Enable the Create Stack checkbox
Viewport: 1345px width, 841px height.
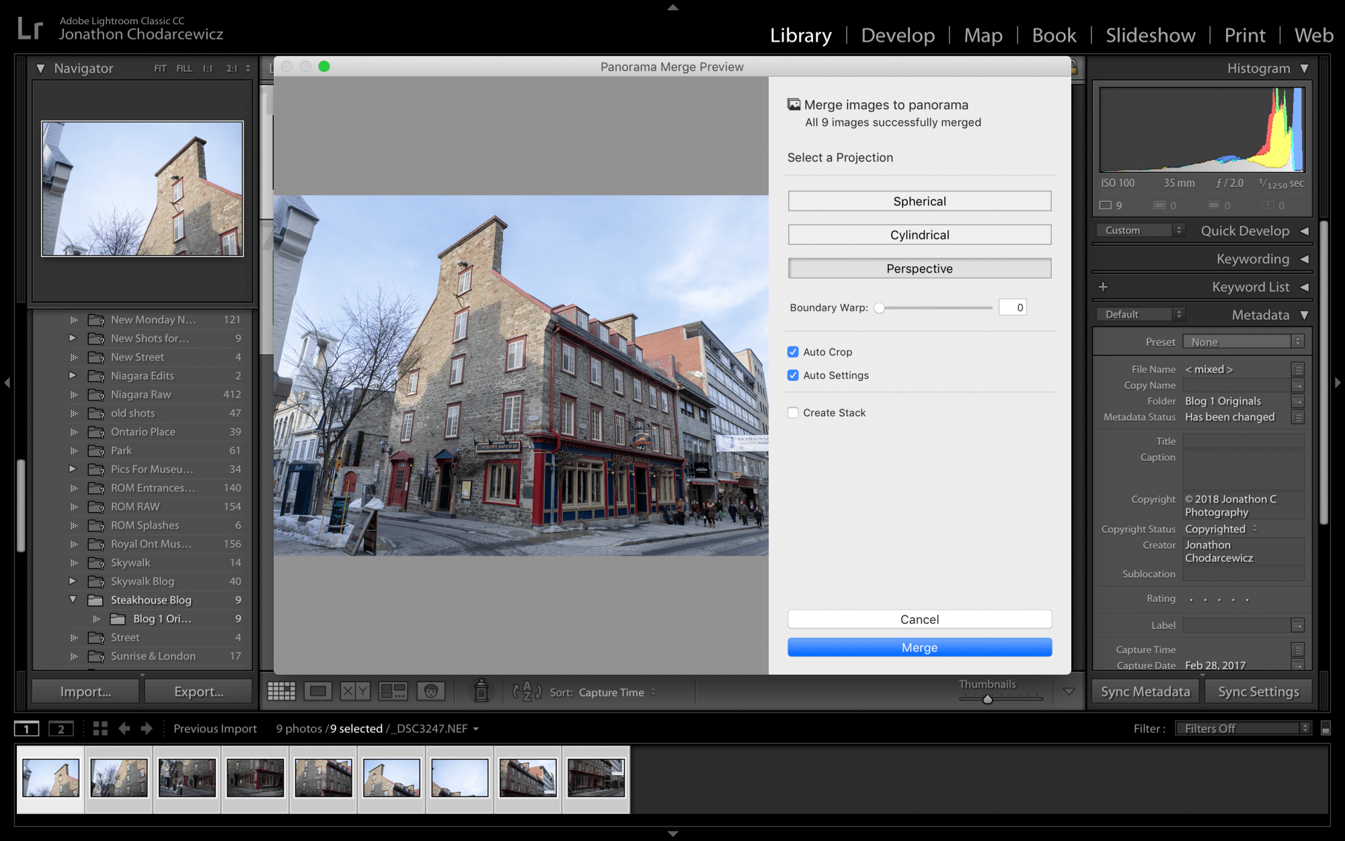tap(794, 413)
